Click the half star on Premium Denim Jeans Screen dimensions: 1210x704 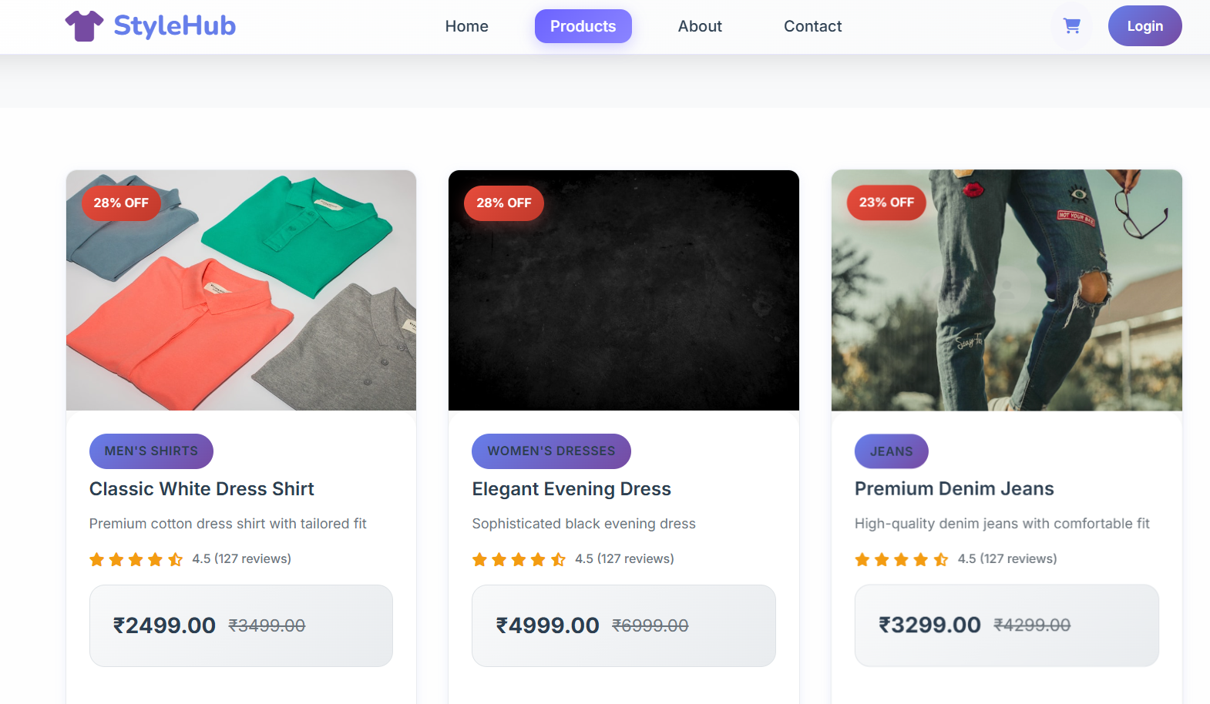(x=941, y=559)
